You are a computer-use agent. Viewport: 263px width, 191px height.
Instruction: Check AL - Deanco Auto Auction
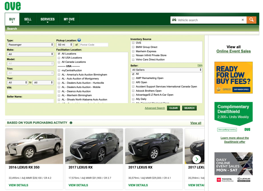59,91
